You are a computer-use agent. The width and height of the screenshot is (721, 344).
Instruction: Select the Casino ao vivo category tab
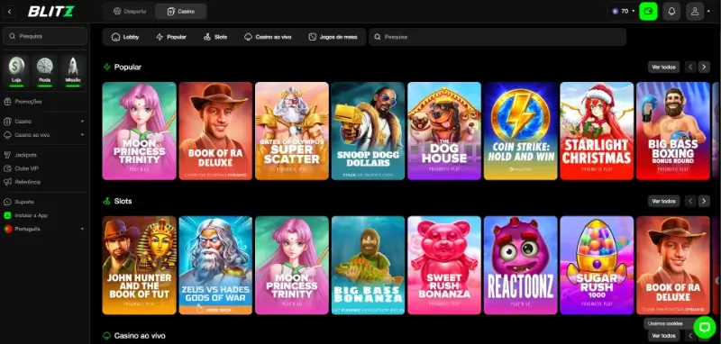[268, 37]
